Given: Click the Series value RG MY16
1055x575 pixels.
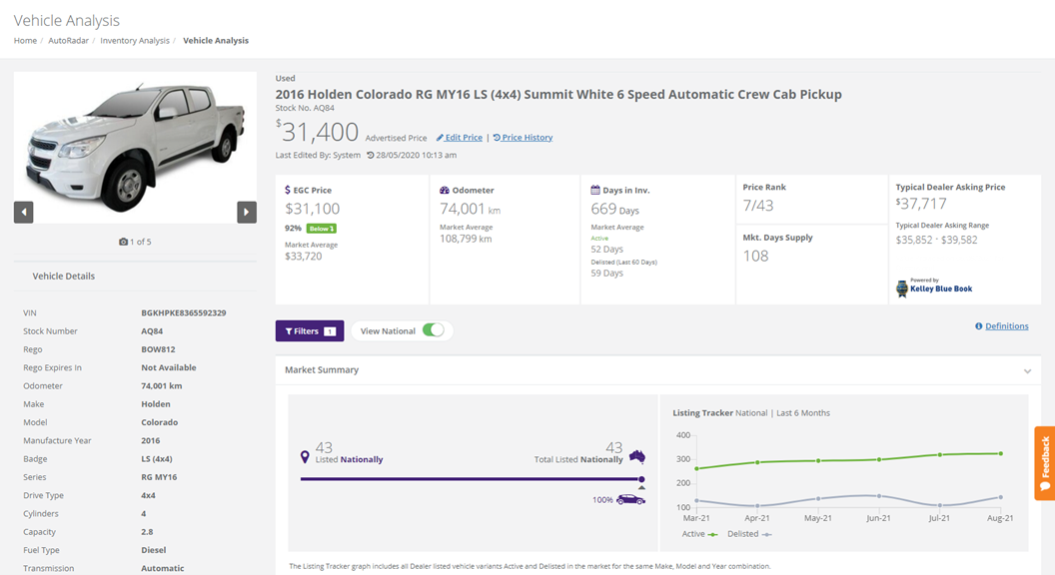Looking at the screenshot, I should (159, 477).
